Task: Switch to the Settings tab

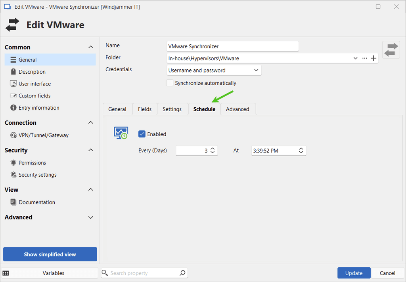Action: [x=172, y=109]
